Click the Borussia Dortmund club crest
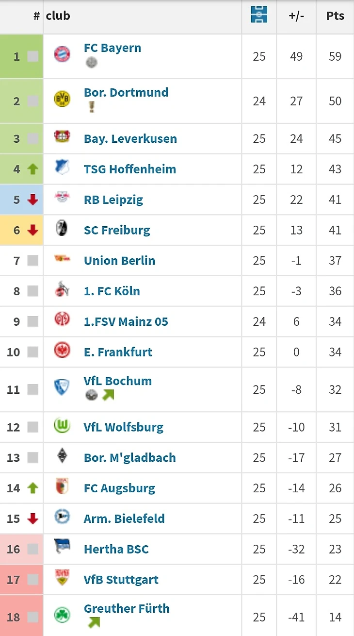Screen dimensions: 354x636 [62, 99]
